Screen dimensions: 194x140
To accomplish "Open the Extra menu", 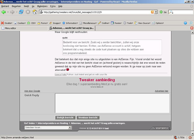I will (x=53, y=6).
